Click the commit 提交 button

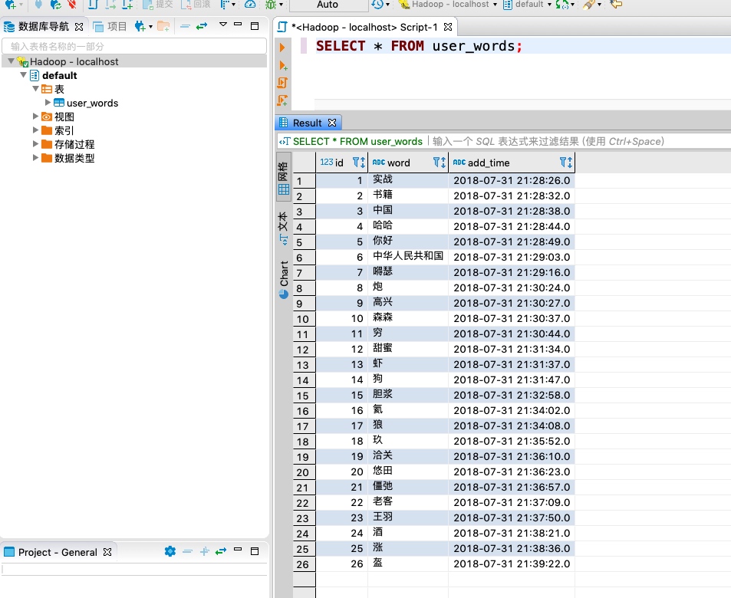tap(157, 4)
